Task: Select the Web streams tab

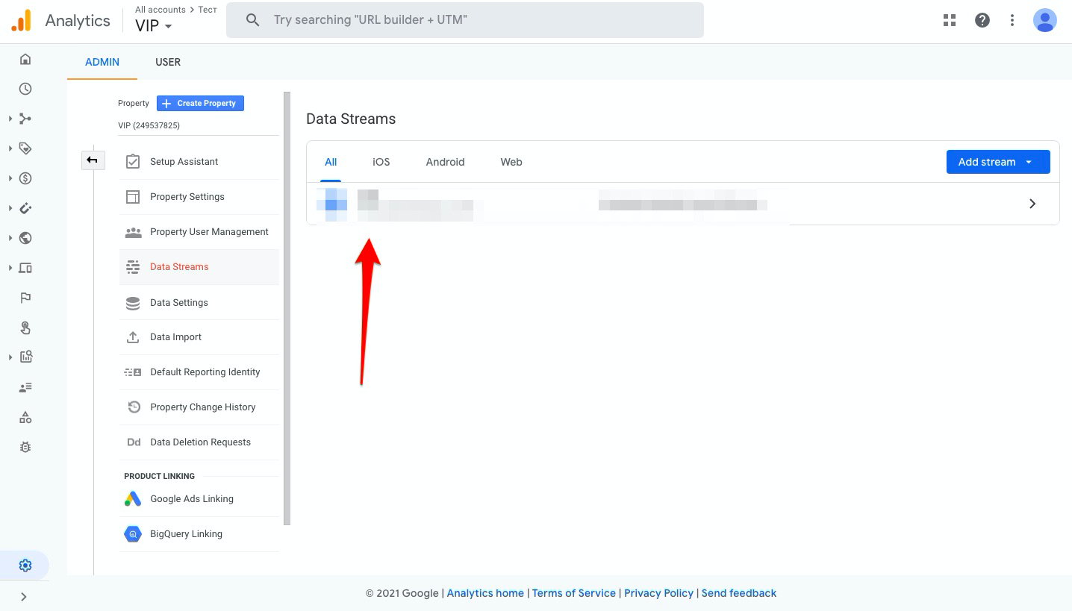Action: [511, 162]
